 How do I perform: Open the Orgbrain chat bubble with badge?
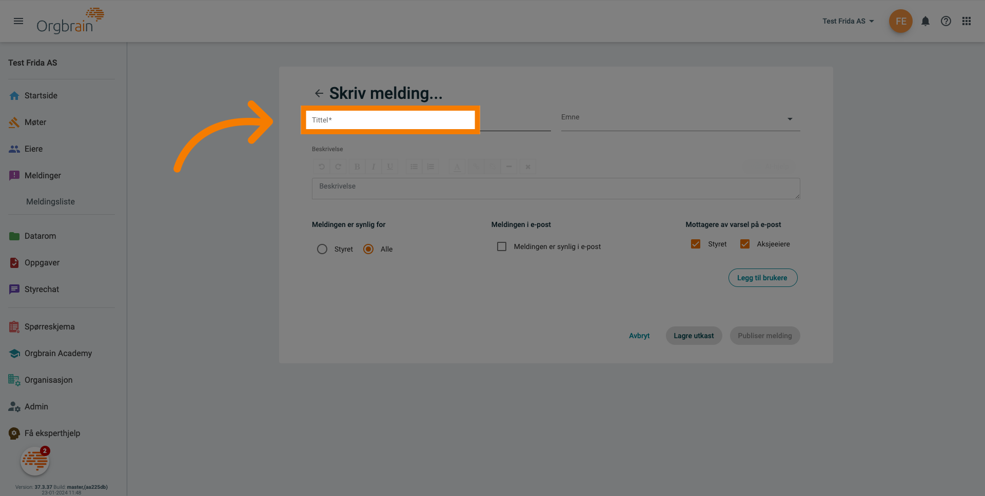point(35,461)
